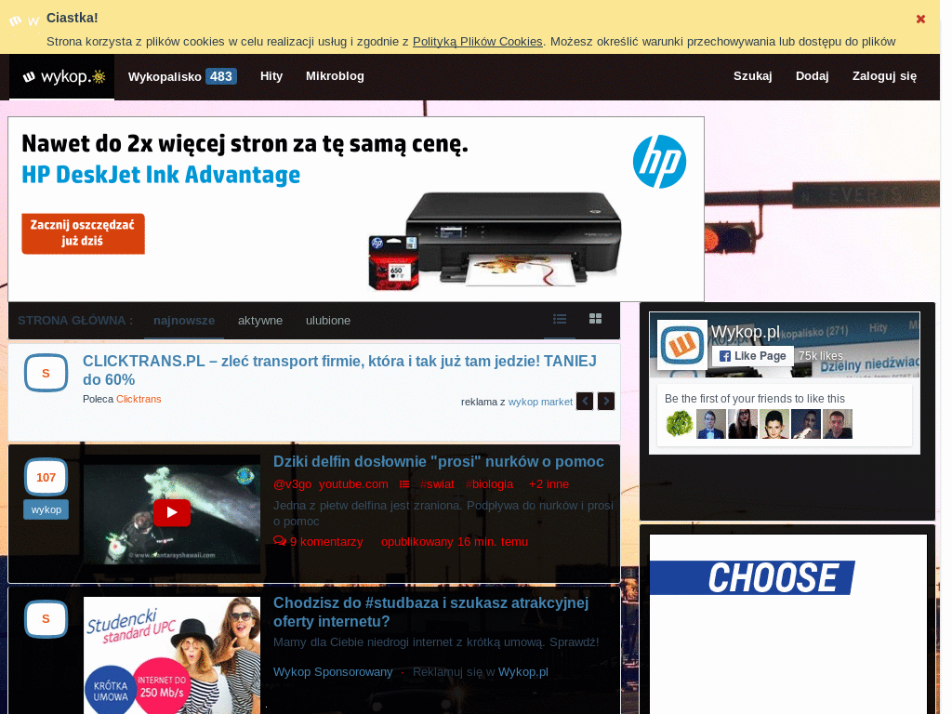
Task: Click Zaloguj się to log in
Action: pos(884,76)
